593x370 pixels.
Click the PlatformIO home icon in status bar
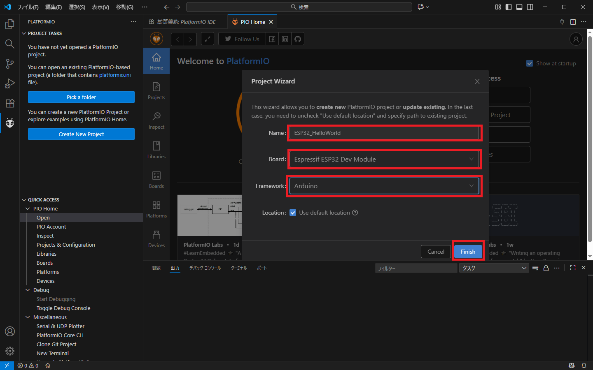click(48, 365)
